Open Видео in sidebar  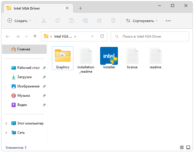click(x=22, y=105)
